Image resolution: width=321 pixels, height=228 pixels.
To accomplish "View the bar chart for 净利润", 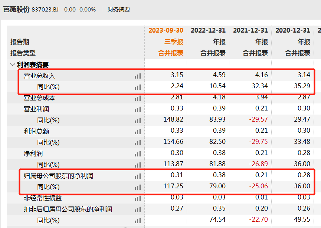I will point(138,154).
